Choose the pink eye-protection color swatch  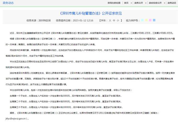pyautogui.click(x=150, y=20)
